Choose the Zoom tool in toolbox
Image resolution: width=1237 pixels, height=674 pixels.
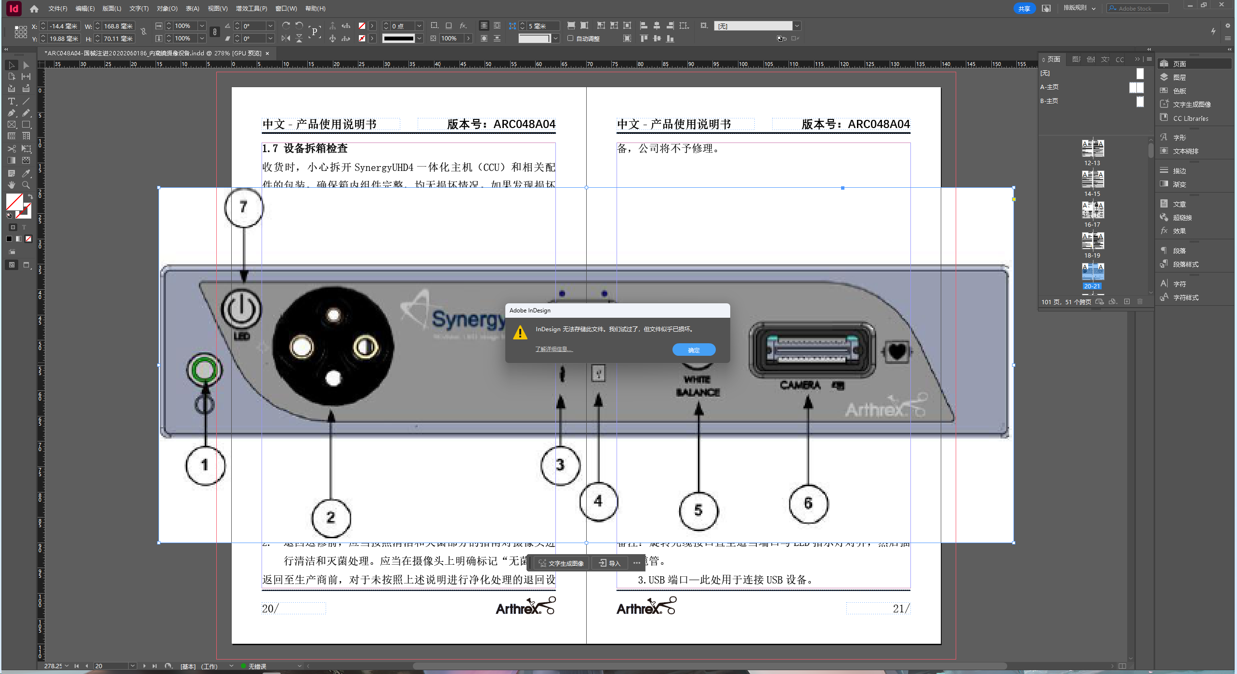[x=26, y=185]
